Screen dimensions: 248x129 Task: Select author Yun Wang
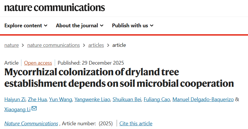tap(60, 99)
